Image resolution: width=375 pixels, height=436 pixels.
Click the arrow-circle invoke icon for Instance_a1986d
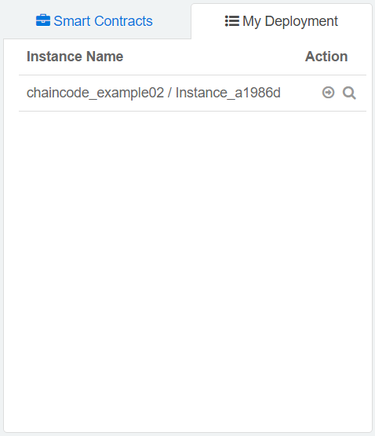pyautogui.click(x=329, y=93)
